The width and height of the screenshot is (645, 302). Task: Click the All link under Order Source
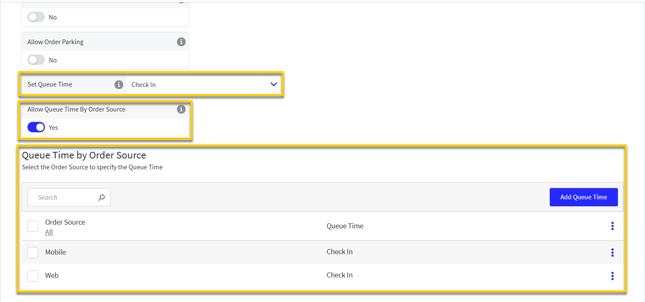click(49, 232)
